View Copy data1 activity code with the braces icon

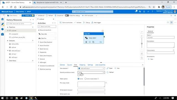point(90,42)
